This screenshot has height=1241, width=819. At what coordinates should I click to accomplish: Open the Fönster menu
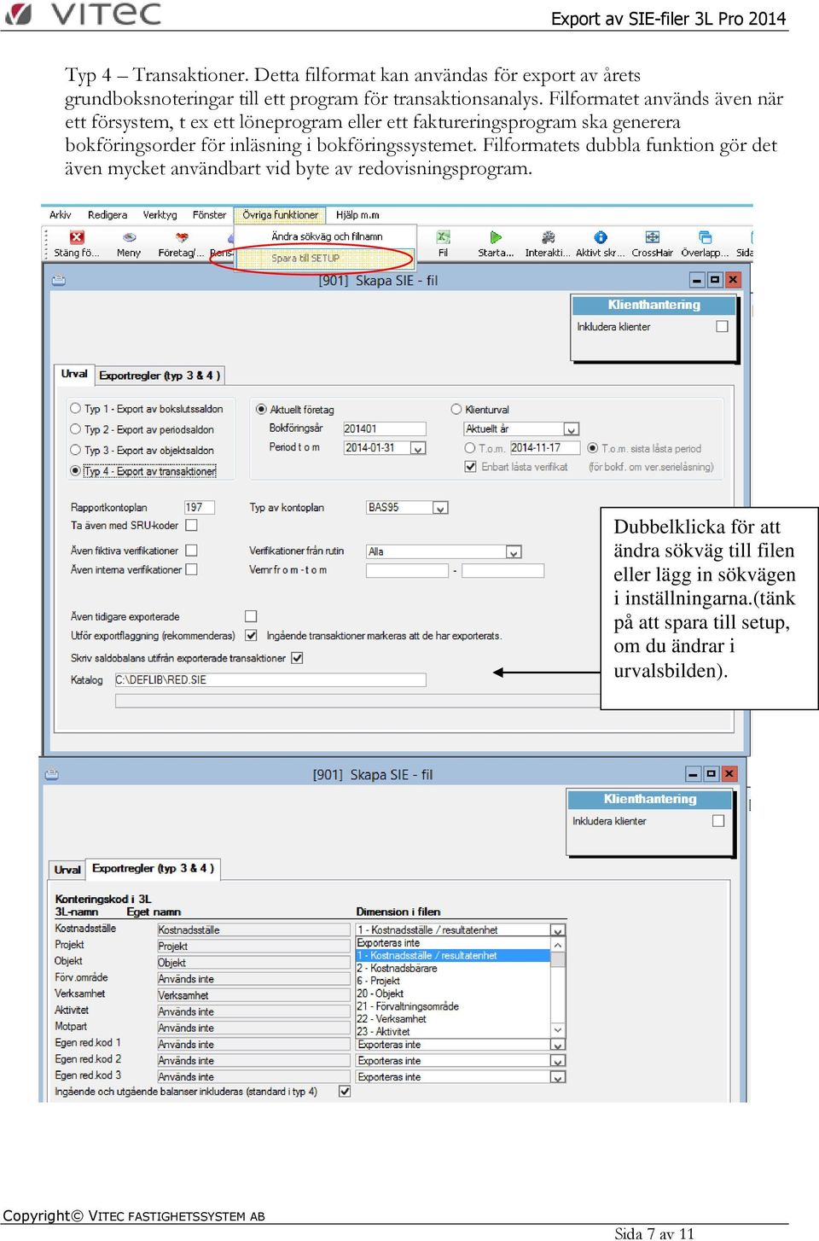[209, 215]
